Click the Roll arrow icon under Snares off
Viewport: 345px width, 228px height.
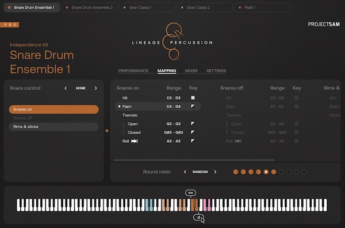(x=238, y=141)
